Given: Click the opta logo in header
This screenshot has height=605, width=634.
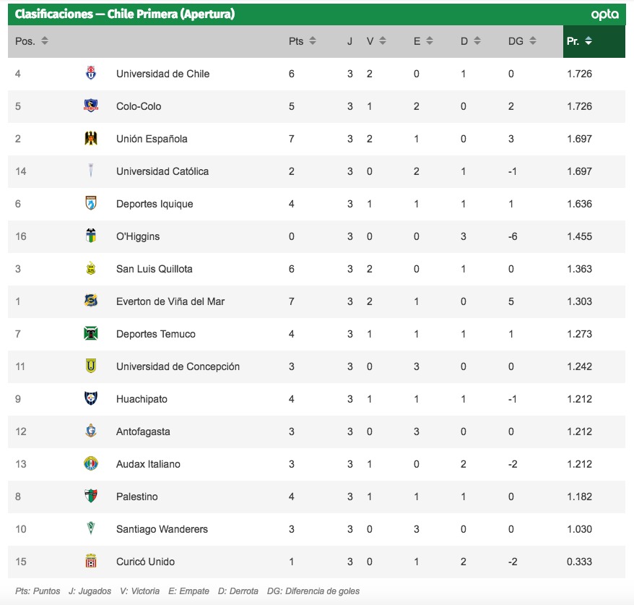Looking at the screenshot, I should point(604,14).
